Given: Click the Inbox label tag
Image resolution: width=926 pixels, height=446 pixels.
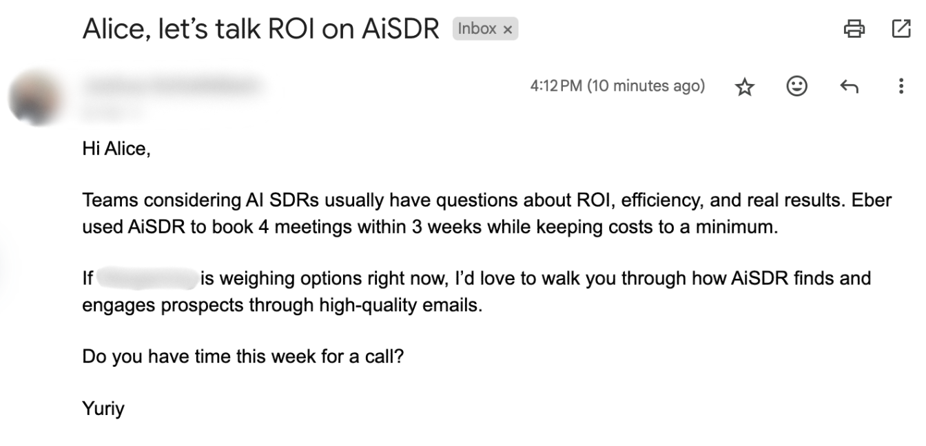Looking at the screenshot, I should click(477, 29).
